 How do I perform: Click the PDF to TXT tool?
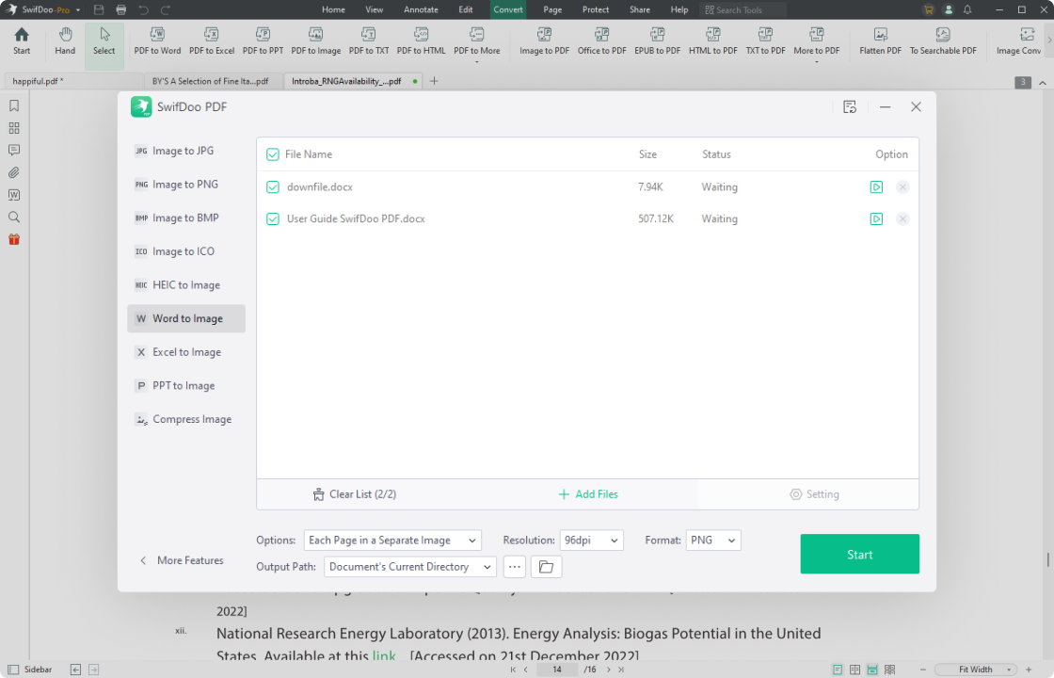coord(368,41)
